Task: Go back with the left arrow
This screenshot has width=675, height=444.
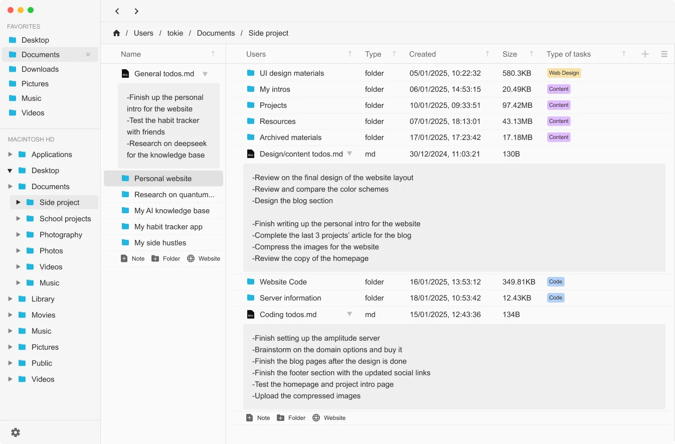Action: click(117, 11)
